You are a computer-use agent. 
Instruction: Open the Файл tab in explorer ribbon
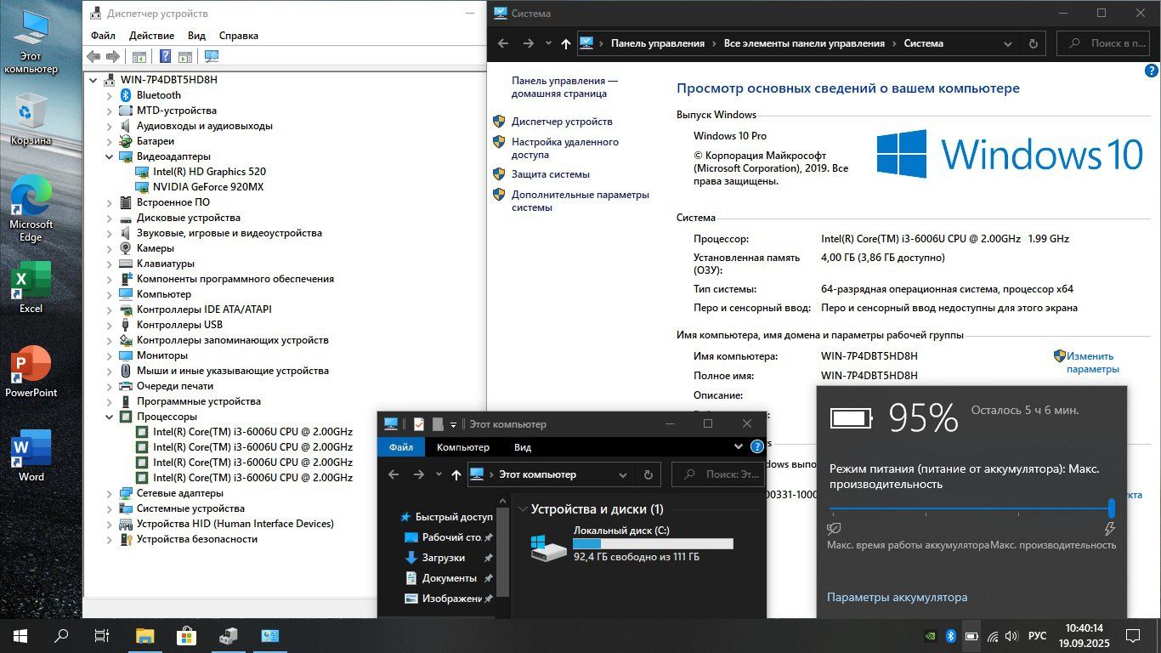pos(401,447)
